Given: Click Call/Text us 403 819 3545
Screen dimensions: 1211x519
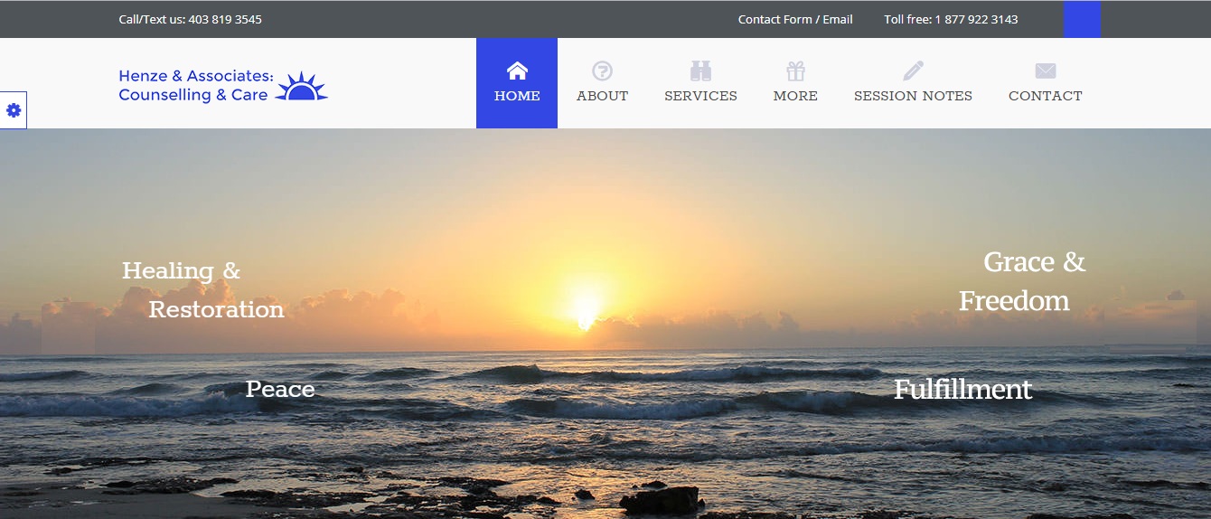Looking at the screenshot, I should [x=191, y=19].
